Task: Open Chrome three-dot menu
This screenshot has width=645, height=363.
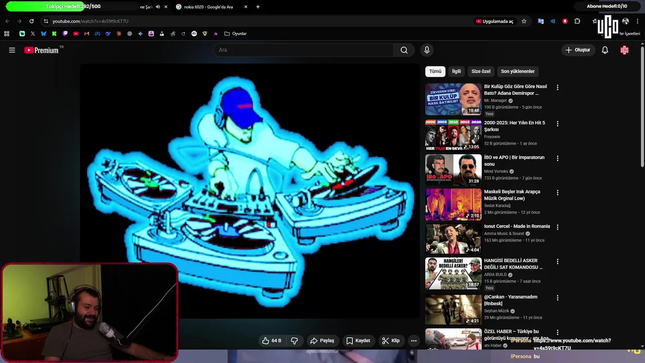Action: coord(638,21)
